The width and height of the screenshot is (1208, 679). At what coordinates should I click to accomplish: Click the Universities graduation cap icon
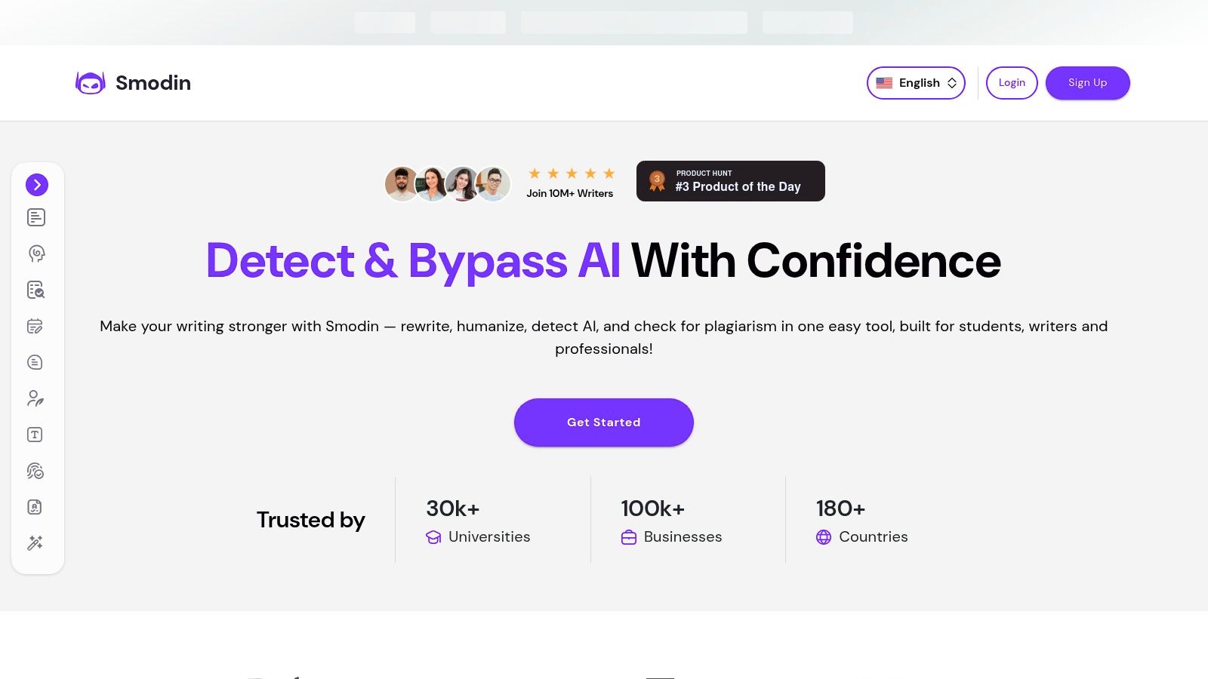point(433,537)
